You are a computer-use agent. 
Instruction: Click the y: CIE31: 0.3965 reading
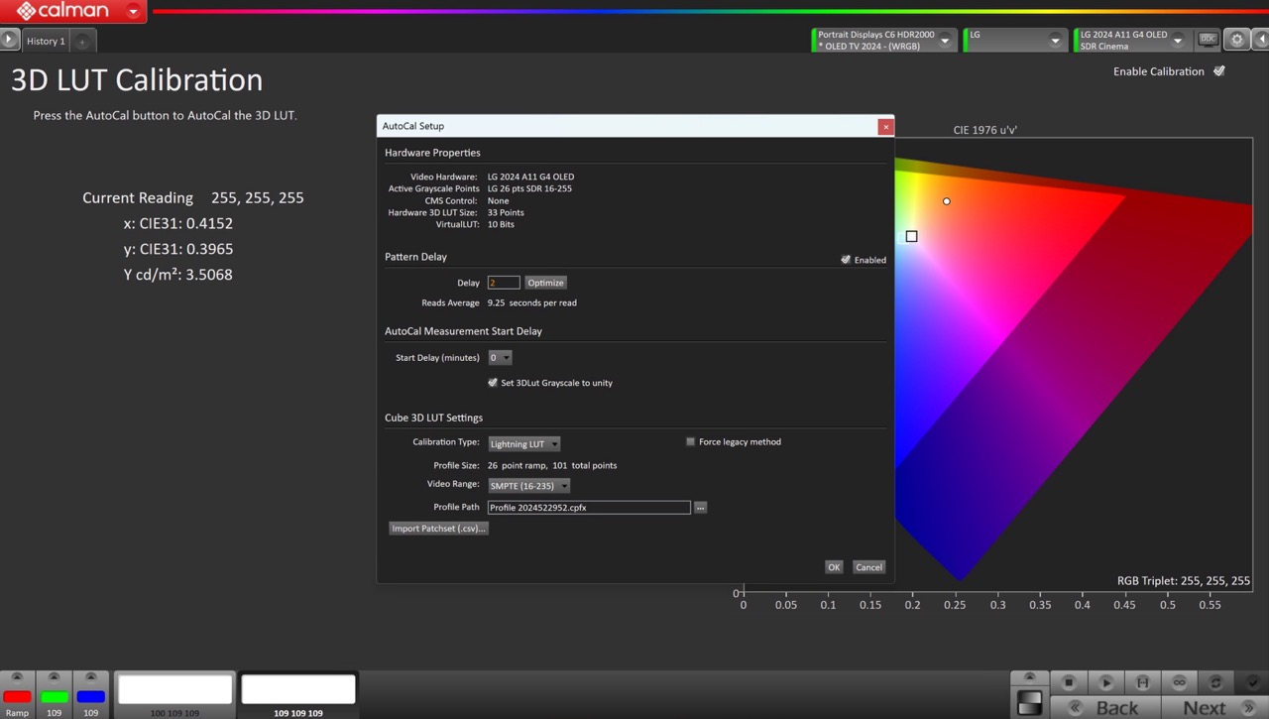click(x=178, y=249)
